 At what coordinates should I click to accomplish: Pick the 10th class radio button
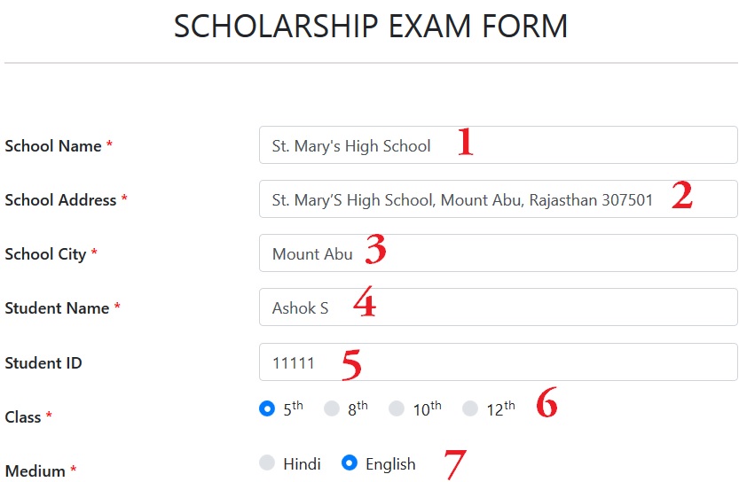coord(397,408)
